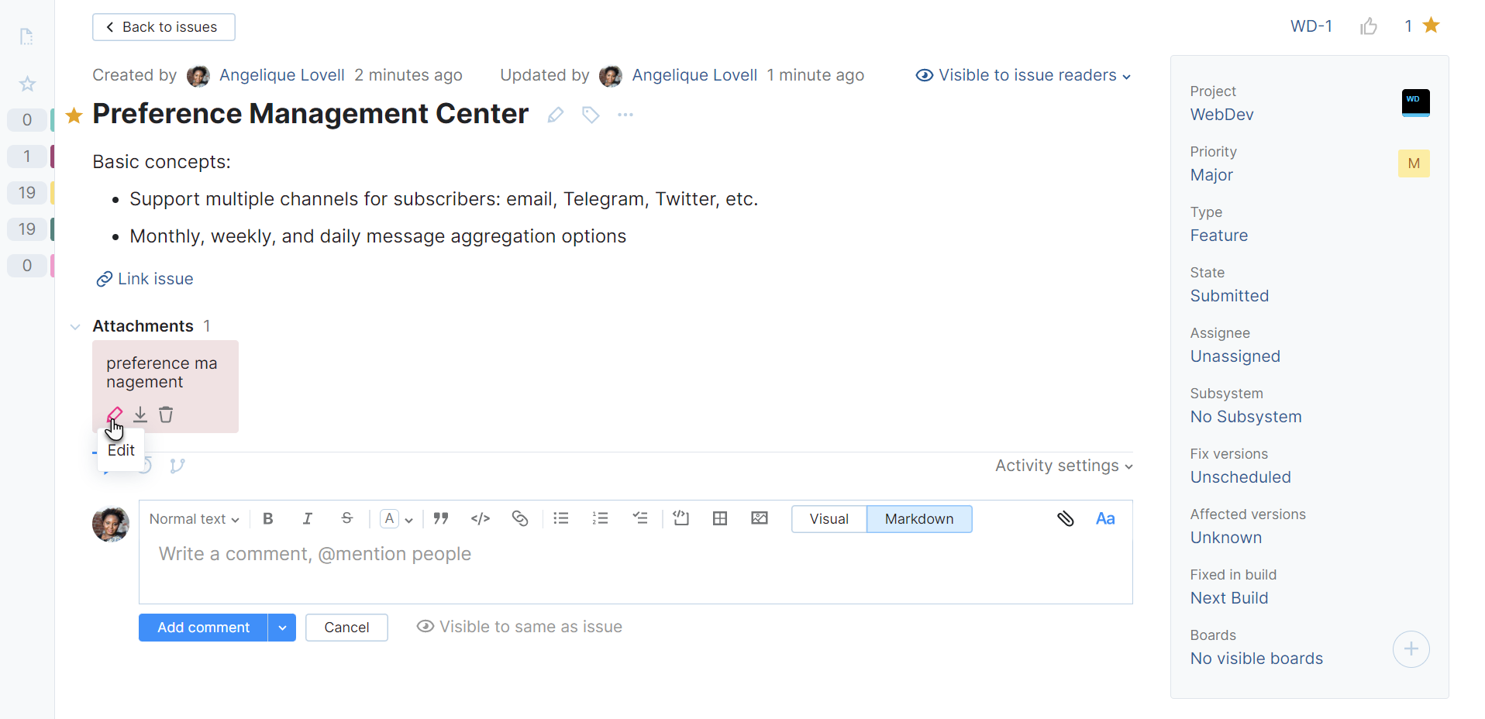Click the Bold formatting icon
Screen dimensions: 1485x719
click(x=268, y=519)
